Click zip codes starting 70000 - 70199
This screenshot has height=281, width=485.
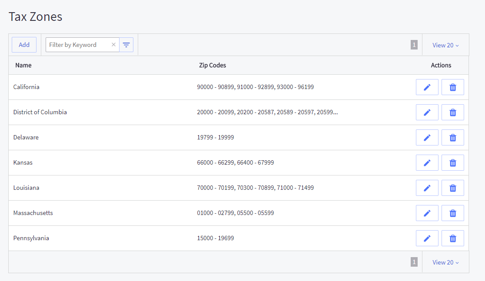255,188
